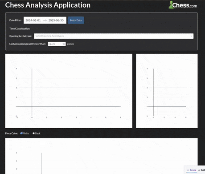Focus the minimum games number field
The width and height of the screenshot is (205, 174).
57,44
